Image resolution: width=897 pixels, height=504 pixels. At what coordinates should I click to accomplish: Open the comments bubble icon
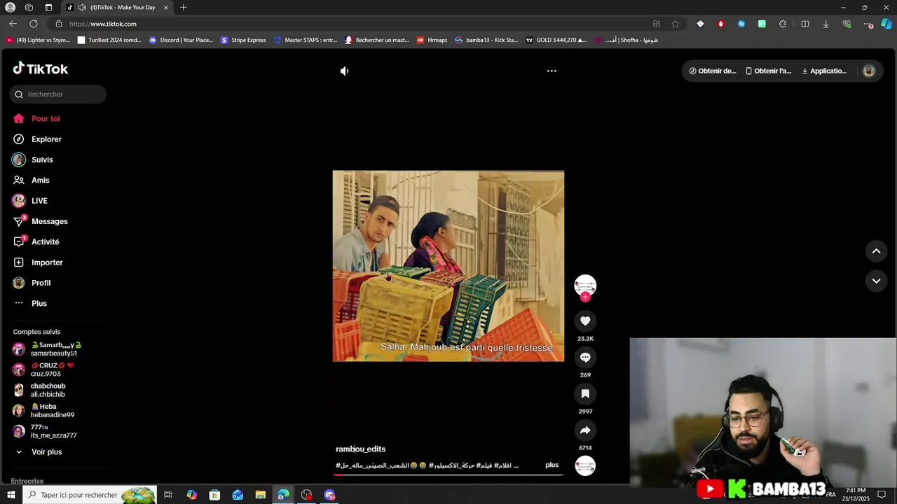585,357
